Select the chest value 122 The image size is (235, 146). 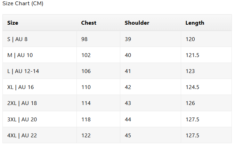[86, 135]
